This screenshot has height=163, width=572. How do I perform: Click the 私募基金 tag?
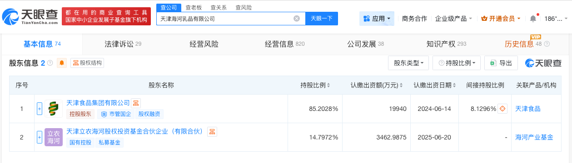(x=109, y=143)
